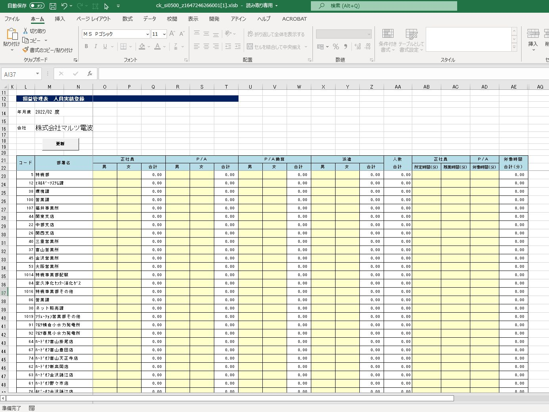Click the column header AA
The width and height of the screenshot is (549, 412).
(398, 87)
